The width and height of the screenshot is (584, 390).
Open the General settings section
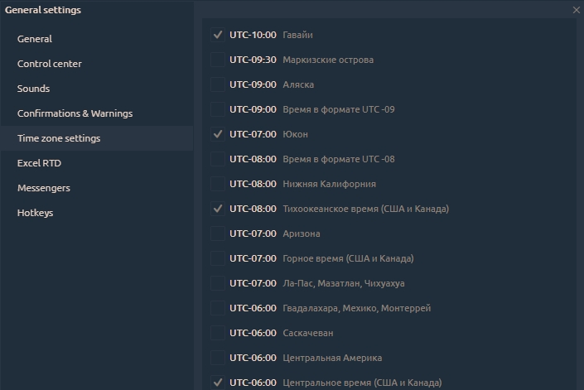(35, 39)
